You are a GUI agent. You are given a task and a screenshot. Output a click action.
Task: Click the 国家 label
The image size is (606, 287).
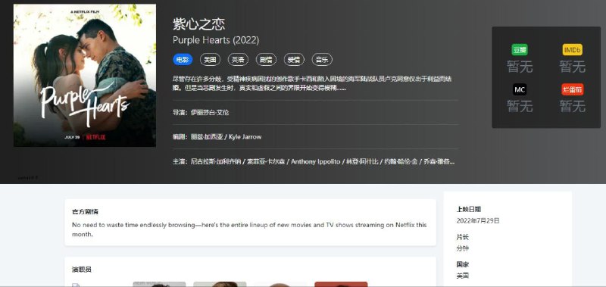click(x=463, y=264)
